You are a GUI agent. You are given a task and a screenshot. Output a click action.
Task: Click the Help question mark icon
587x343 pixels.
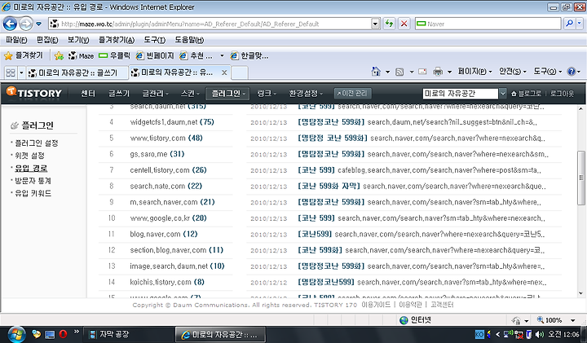[572, 72]
